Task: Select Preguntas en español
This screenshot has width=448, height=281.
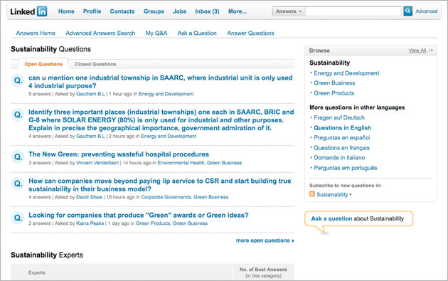Action: coord(342,138)
